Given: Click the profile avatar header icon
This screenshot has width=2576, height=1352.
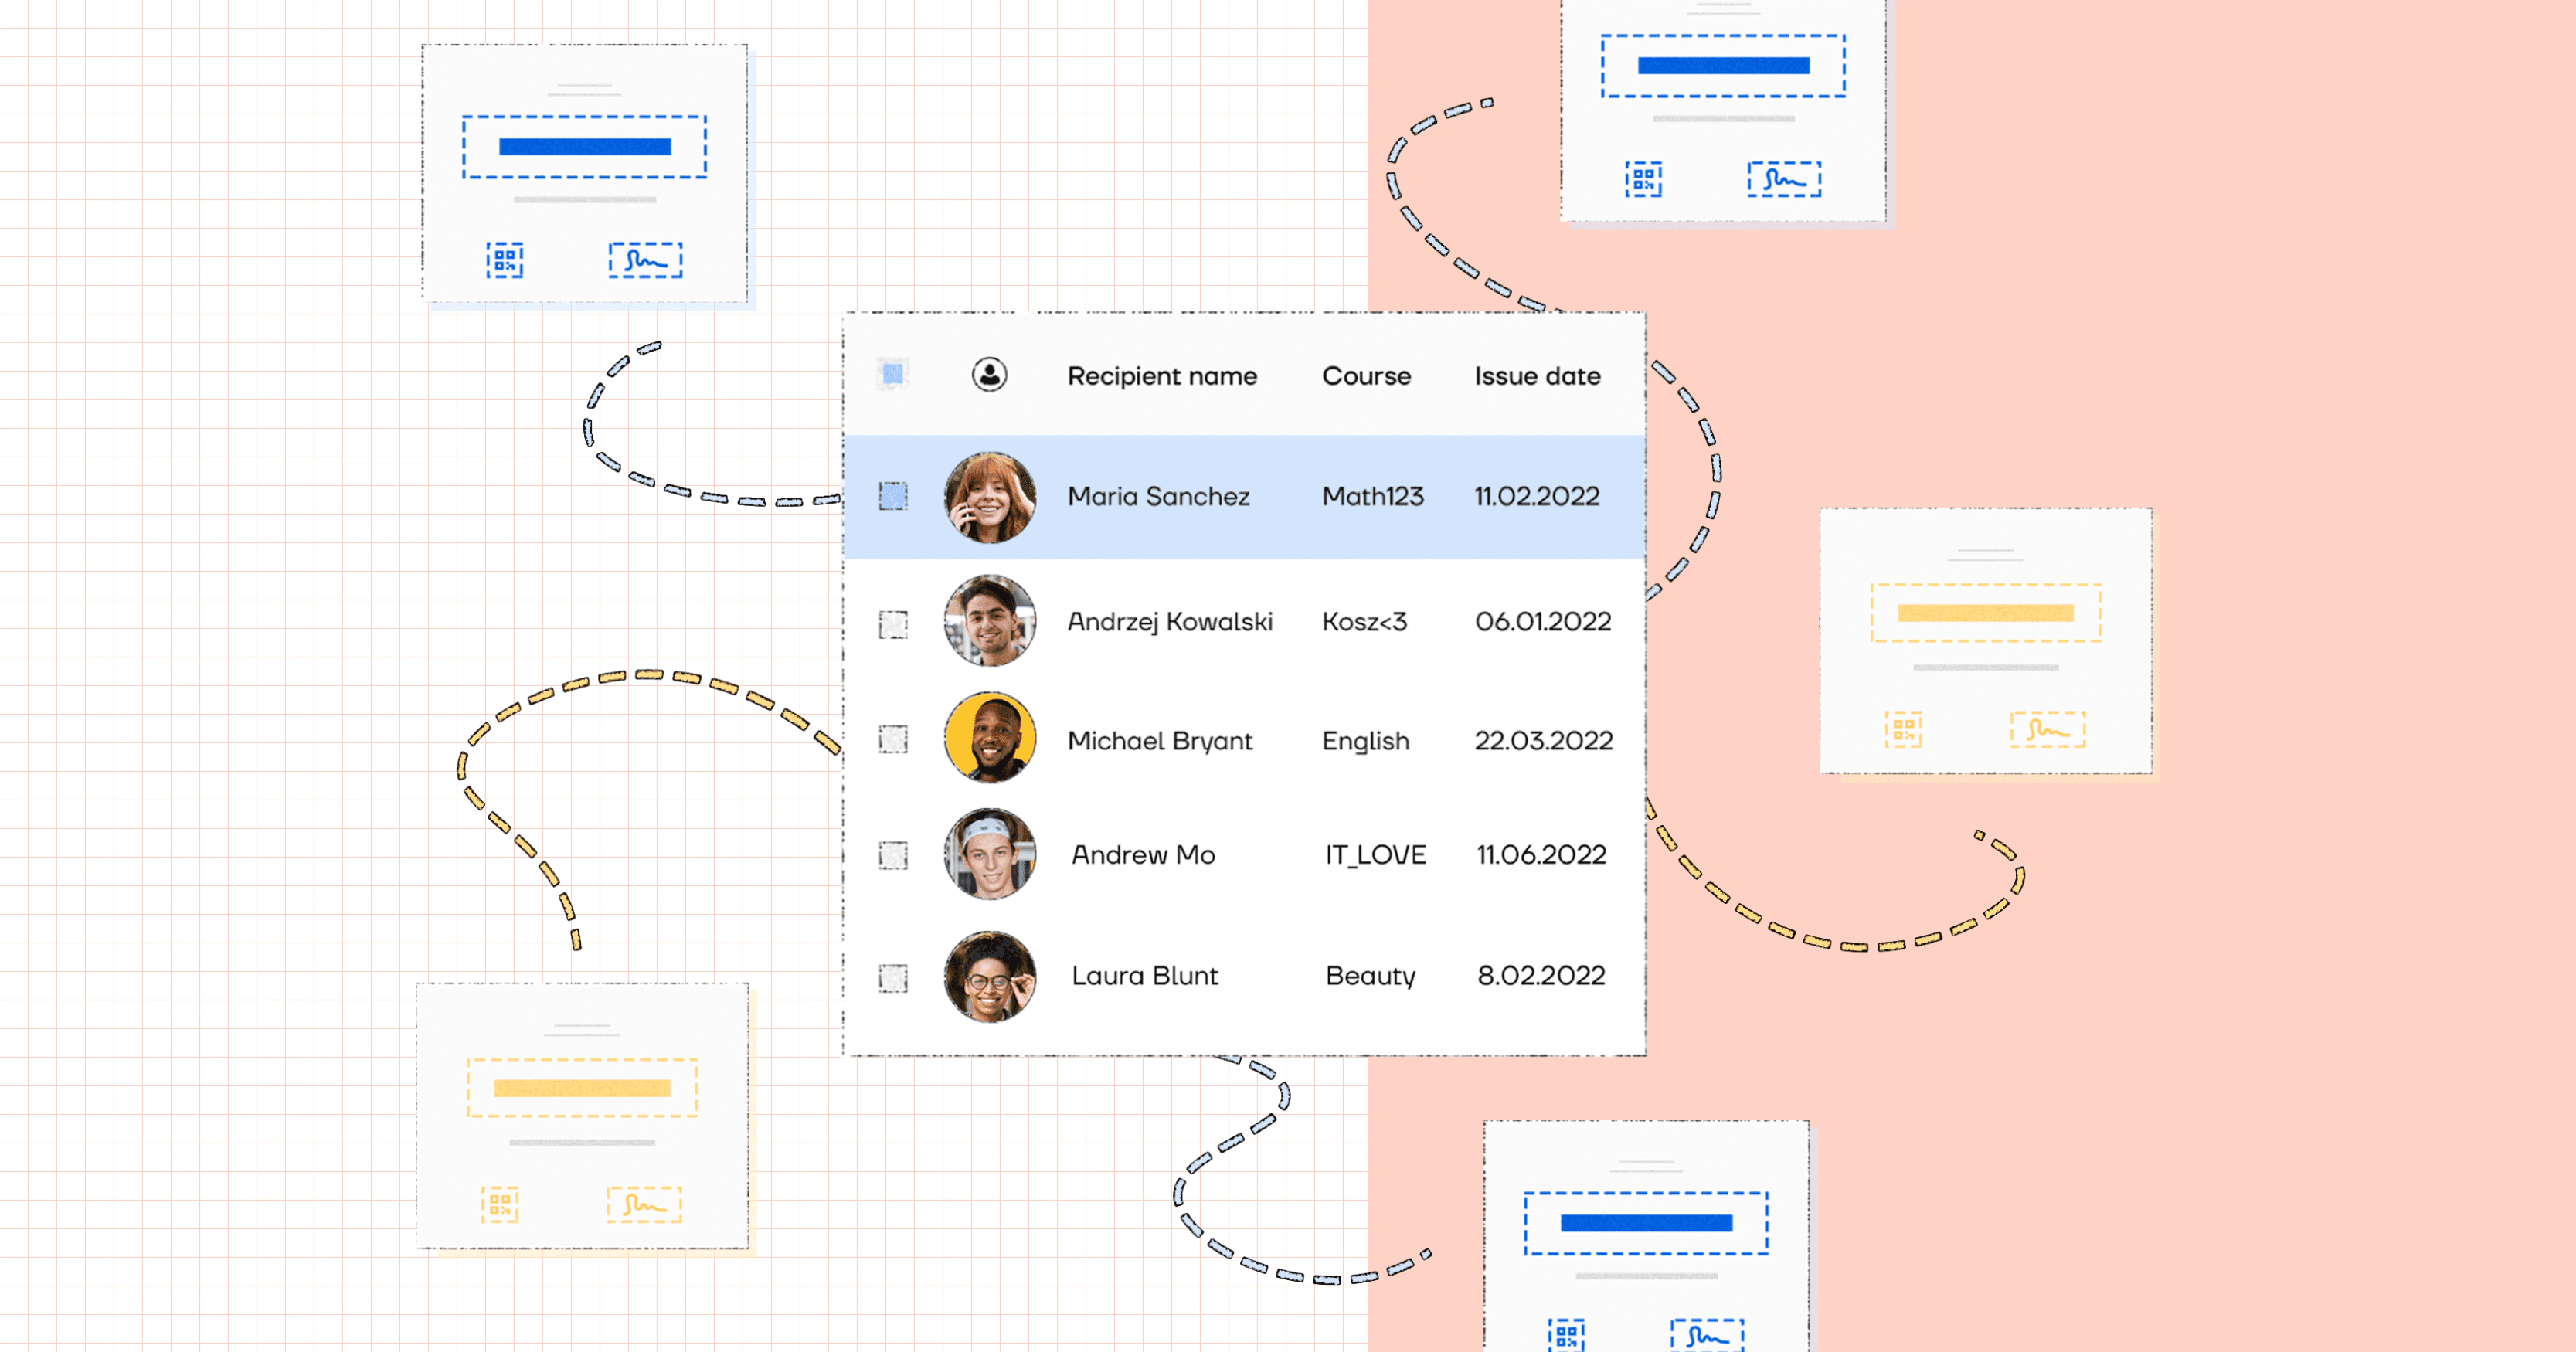Looking at the screenshot, I should (989, 375).
